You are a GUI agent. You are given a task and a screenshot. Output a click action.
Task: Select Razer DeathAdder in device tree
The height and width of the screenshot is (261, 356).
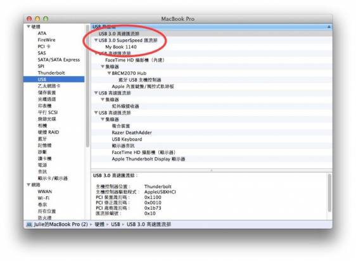132,132
